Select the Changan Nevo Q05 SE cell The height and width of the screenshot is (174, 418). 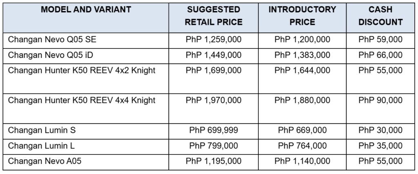pos(86,41)
